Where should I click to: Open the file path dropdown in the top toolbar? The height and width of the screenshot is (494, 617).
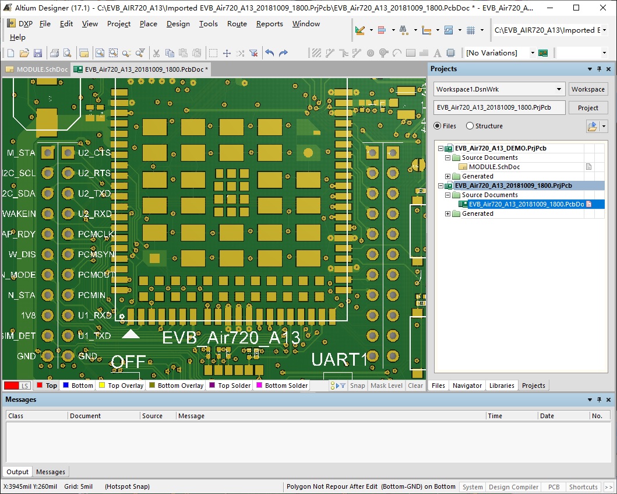click(604, 30)
